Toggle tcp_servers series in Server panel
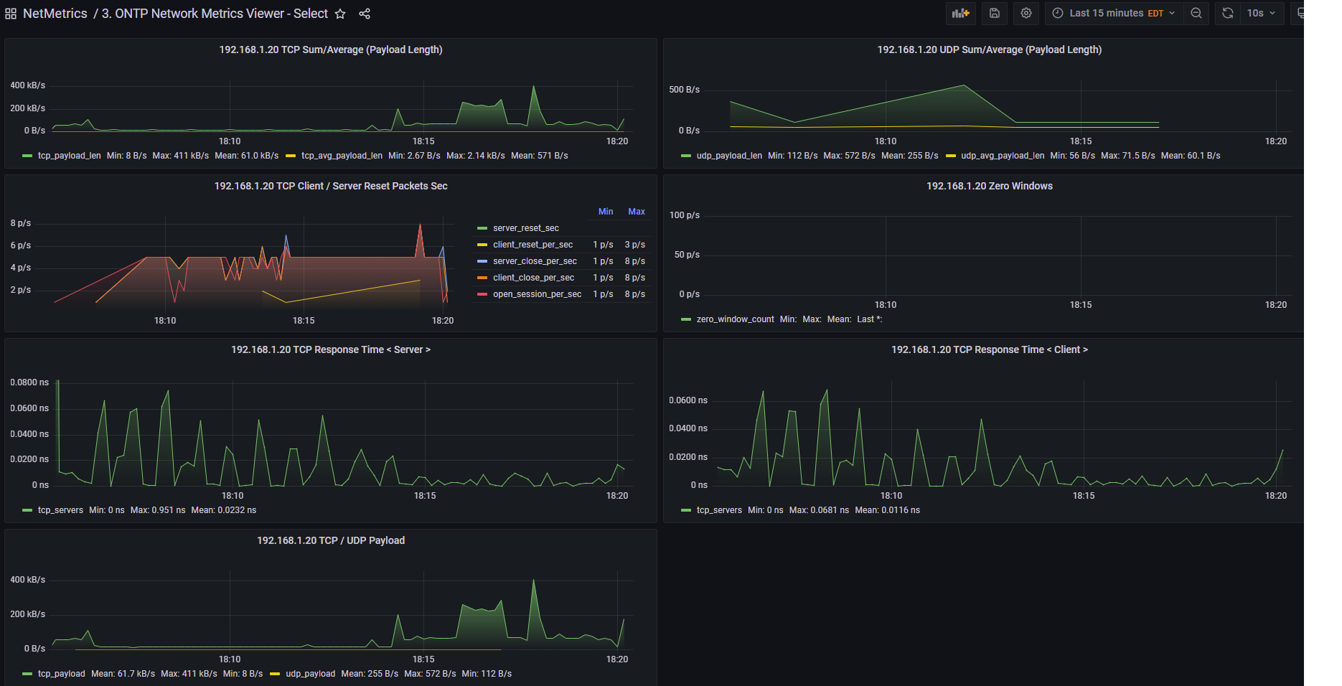1342x686 pixels. coord(60,510)
